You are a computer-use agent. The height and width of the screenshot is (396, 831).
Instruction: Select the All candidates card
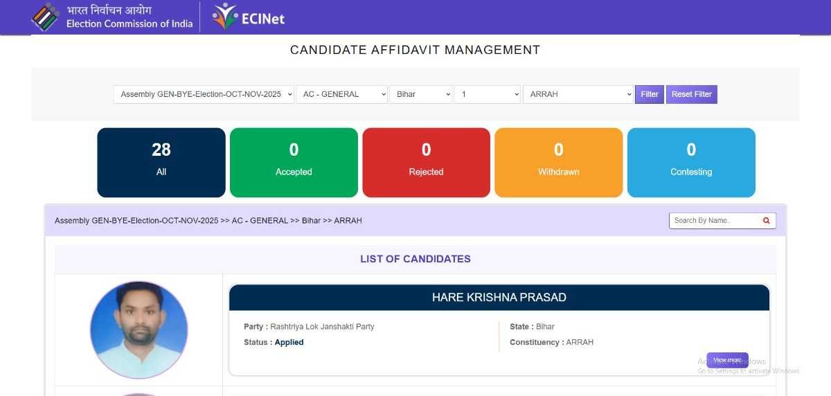(x=161, y=163)
